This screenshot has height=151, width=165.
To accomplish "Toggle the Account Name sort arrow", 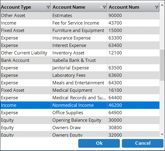I will point(101,7).
